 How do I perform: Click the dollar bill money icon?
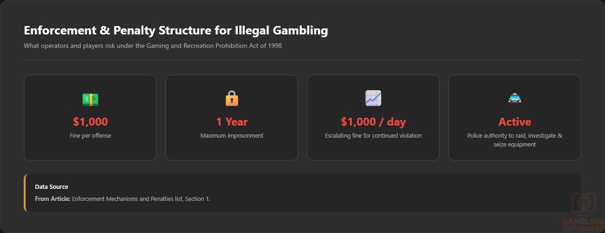(x=90, y=99)
